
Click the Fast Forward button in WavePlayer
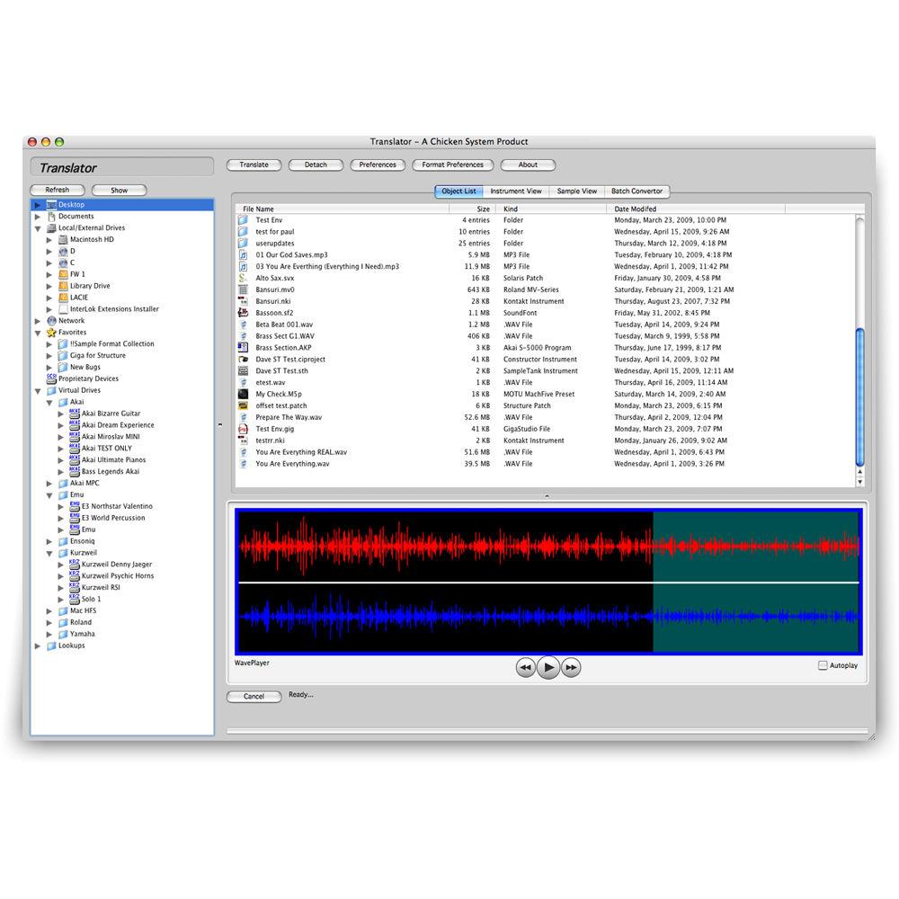[x=571, y=667]
